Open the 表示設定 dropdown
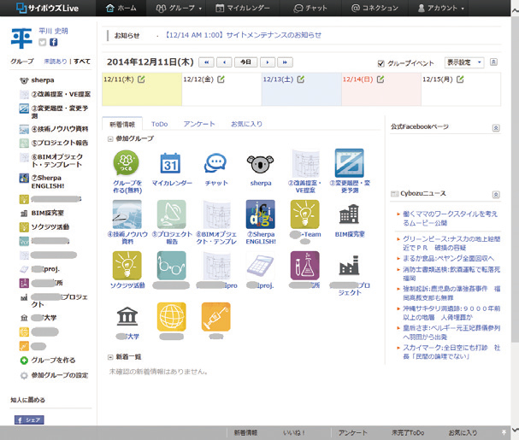The image size is (519, 440). pyautogui.click(x=464, y=62)
